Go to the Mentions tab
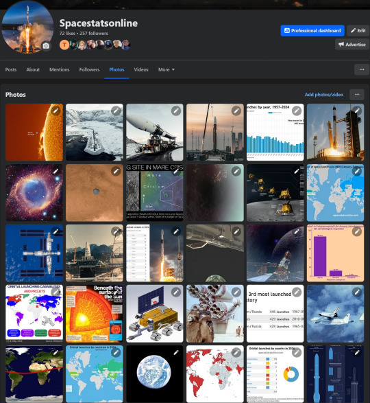Screen dimensions: 370x403 [60, 69]
